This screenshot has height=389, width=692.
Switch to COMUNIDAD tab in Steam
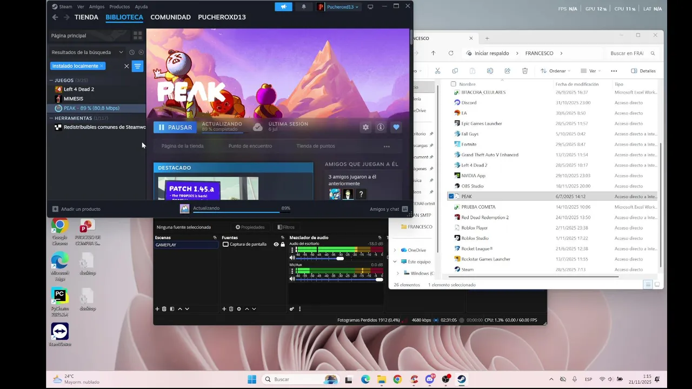click(170, 17)
